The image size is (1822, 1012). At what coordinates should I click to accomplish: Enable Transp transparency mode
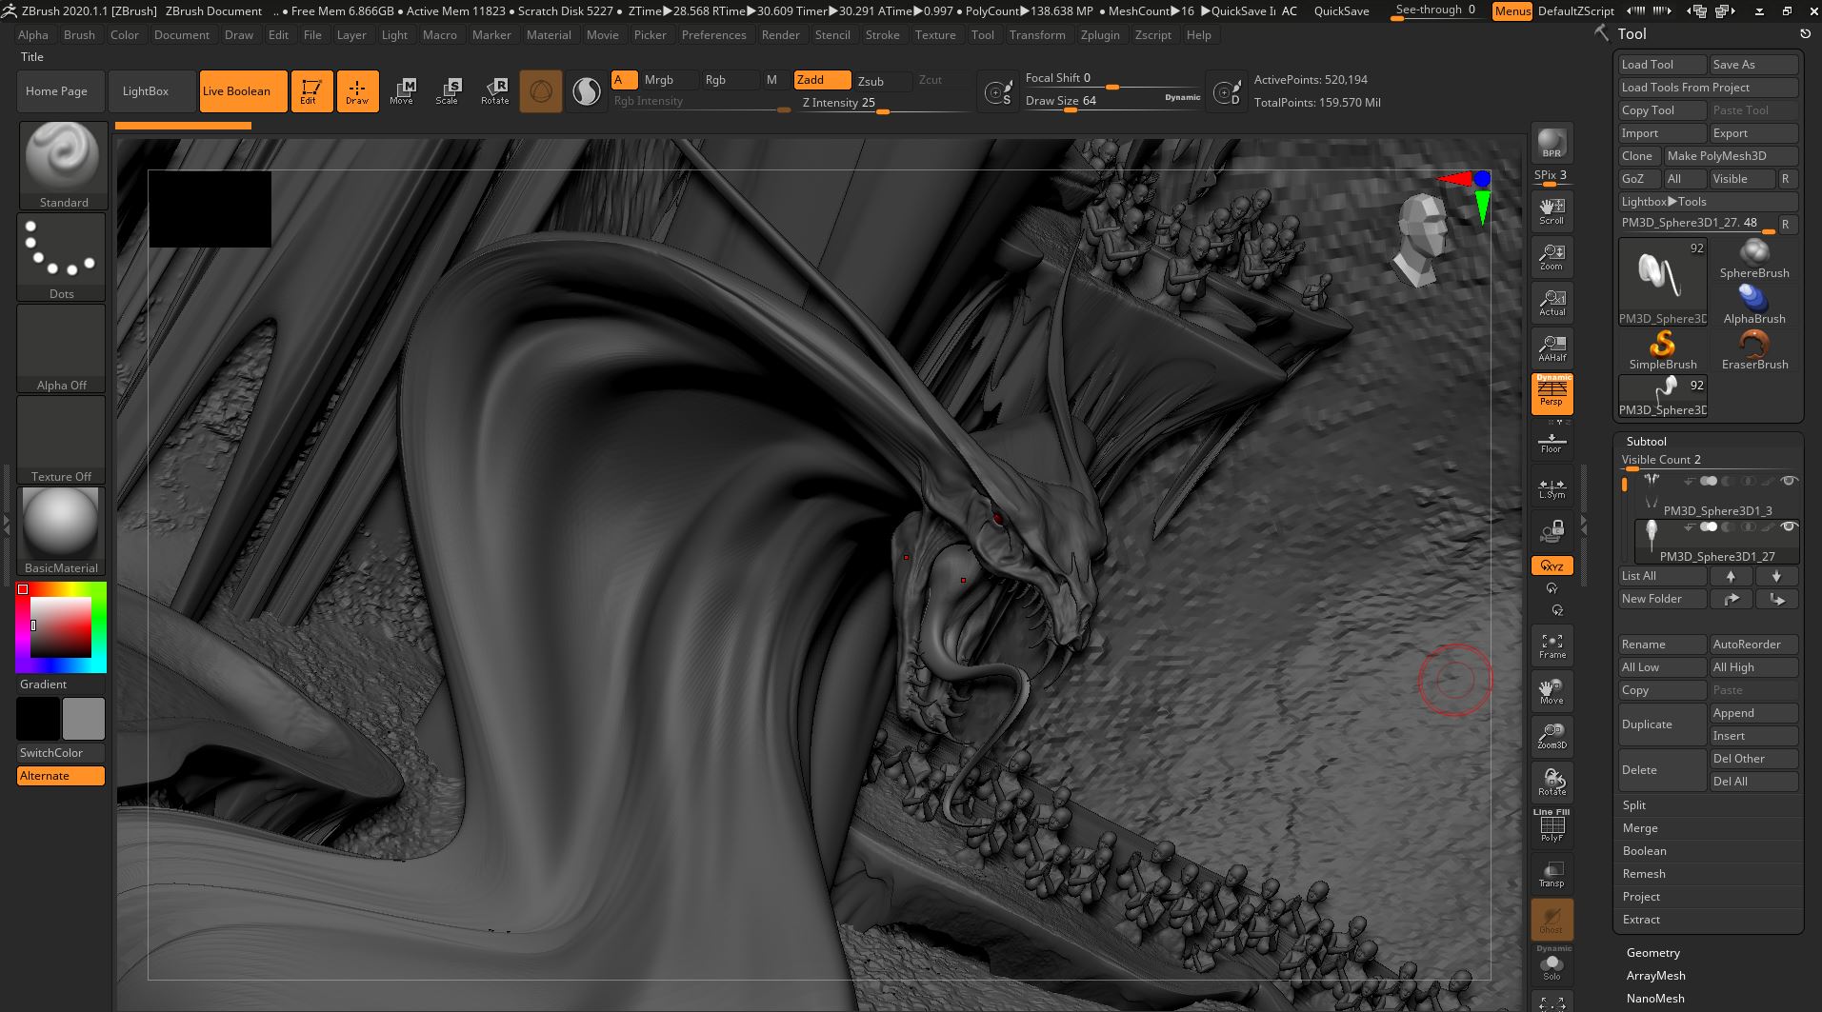(x=1552, y=874)
